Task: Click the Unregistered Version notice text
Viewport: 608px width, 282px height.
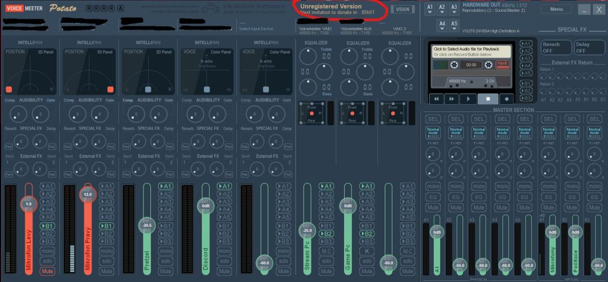Action: (331, 6)
